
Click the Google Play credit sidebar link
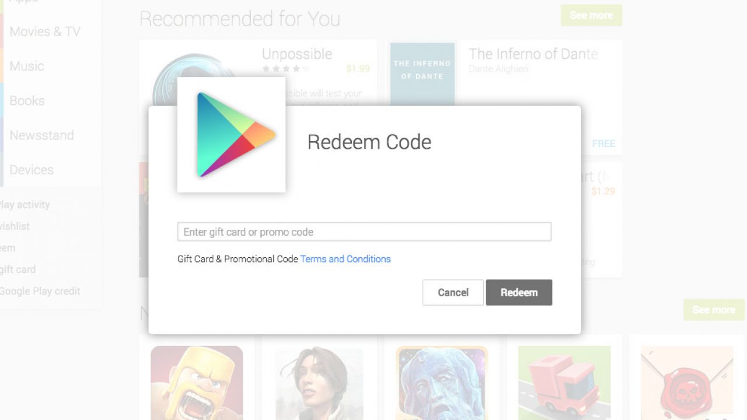click(x=40, y=291)
